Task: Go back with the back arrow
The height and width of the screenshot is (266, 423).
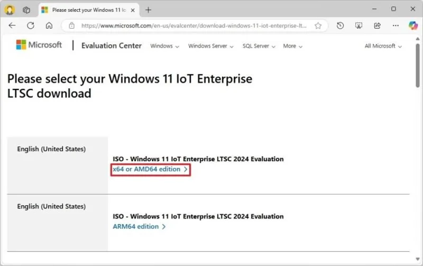Action: pyautogui.click(x=12, y=25)
